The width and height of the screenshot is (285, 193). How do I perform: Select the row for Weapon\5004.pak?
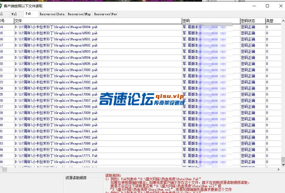click(141, 27)
